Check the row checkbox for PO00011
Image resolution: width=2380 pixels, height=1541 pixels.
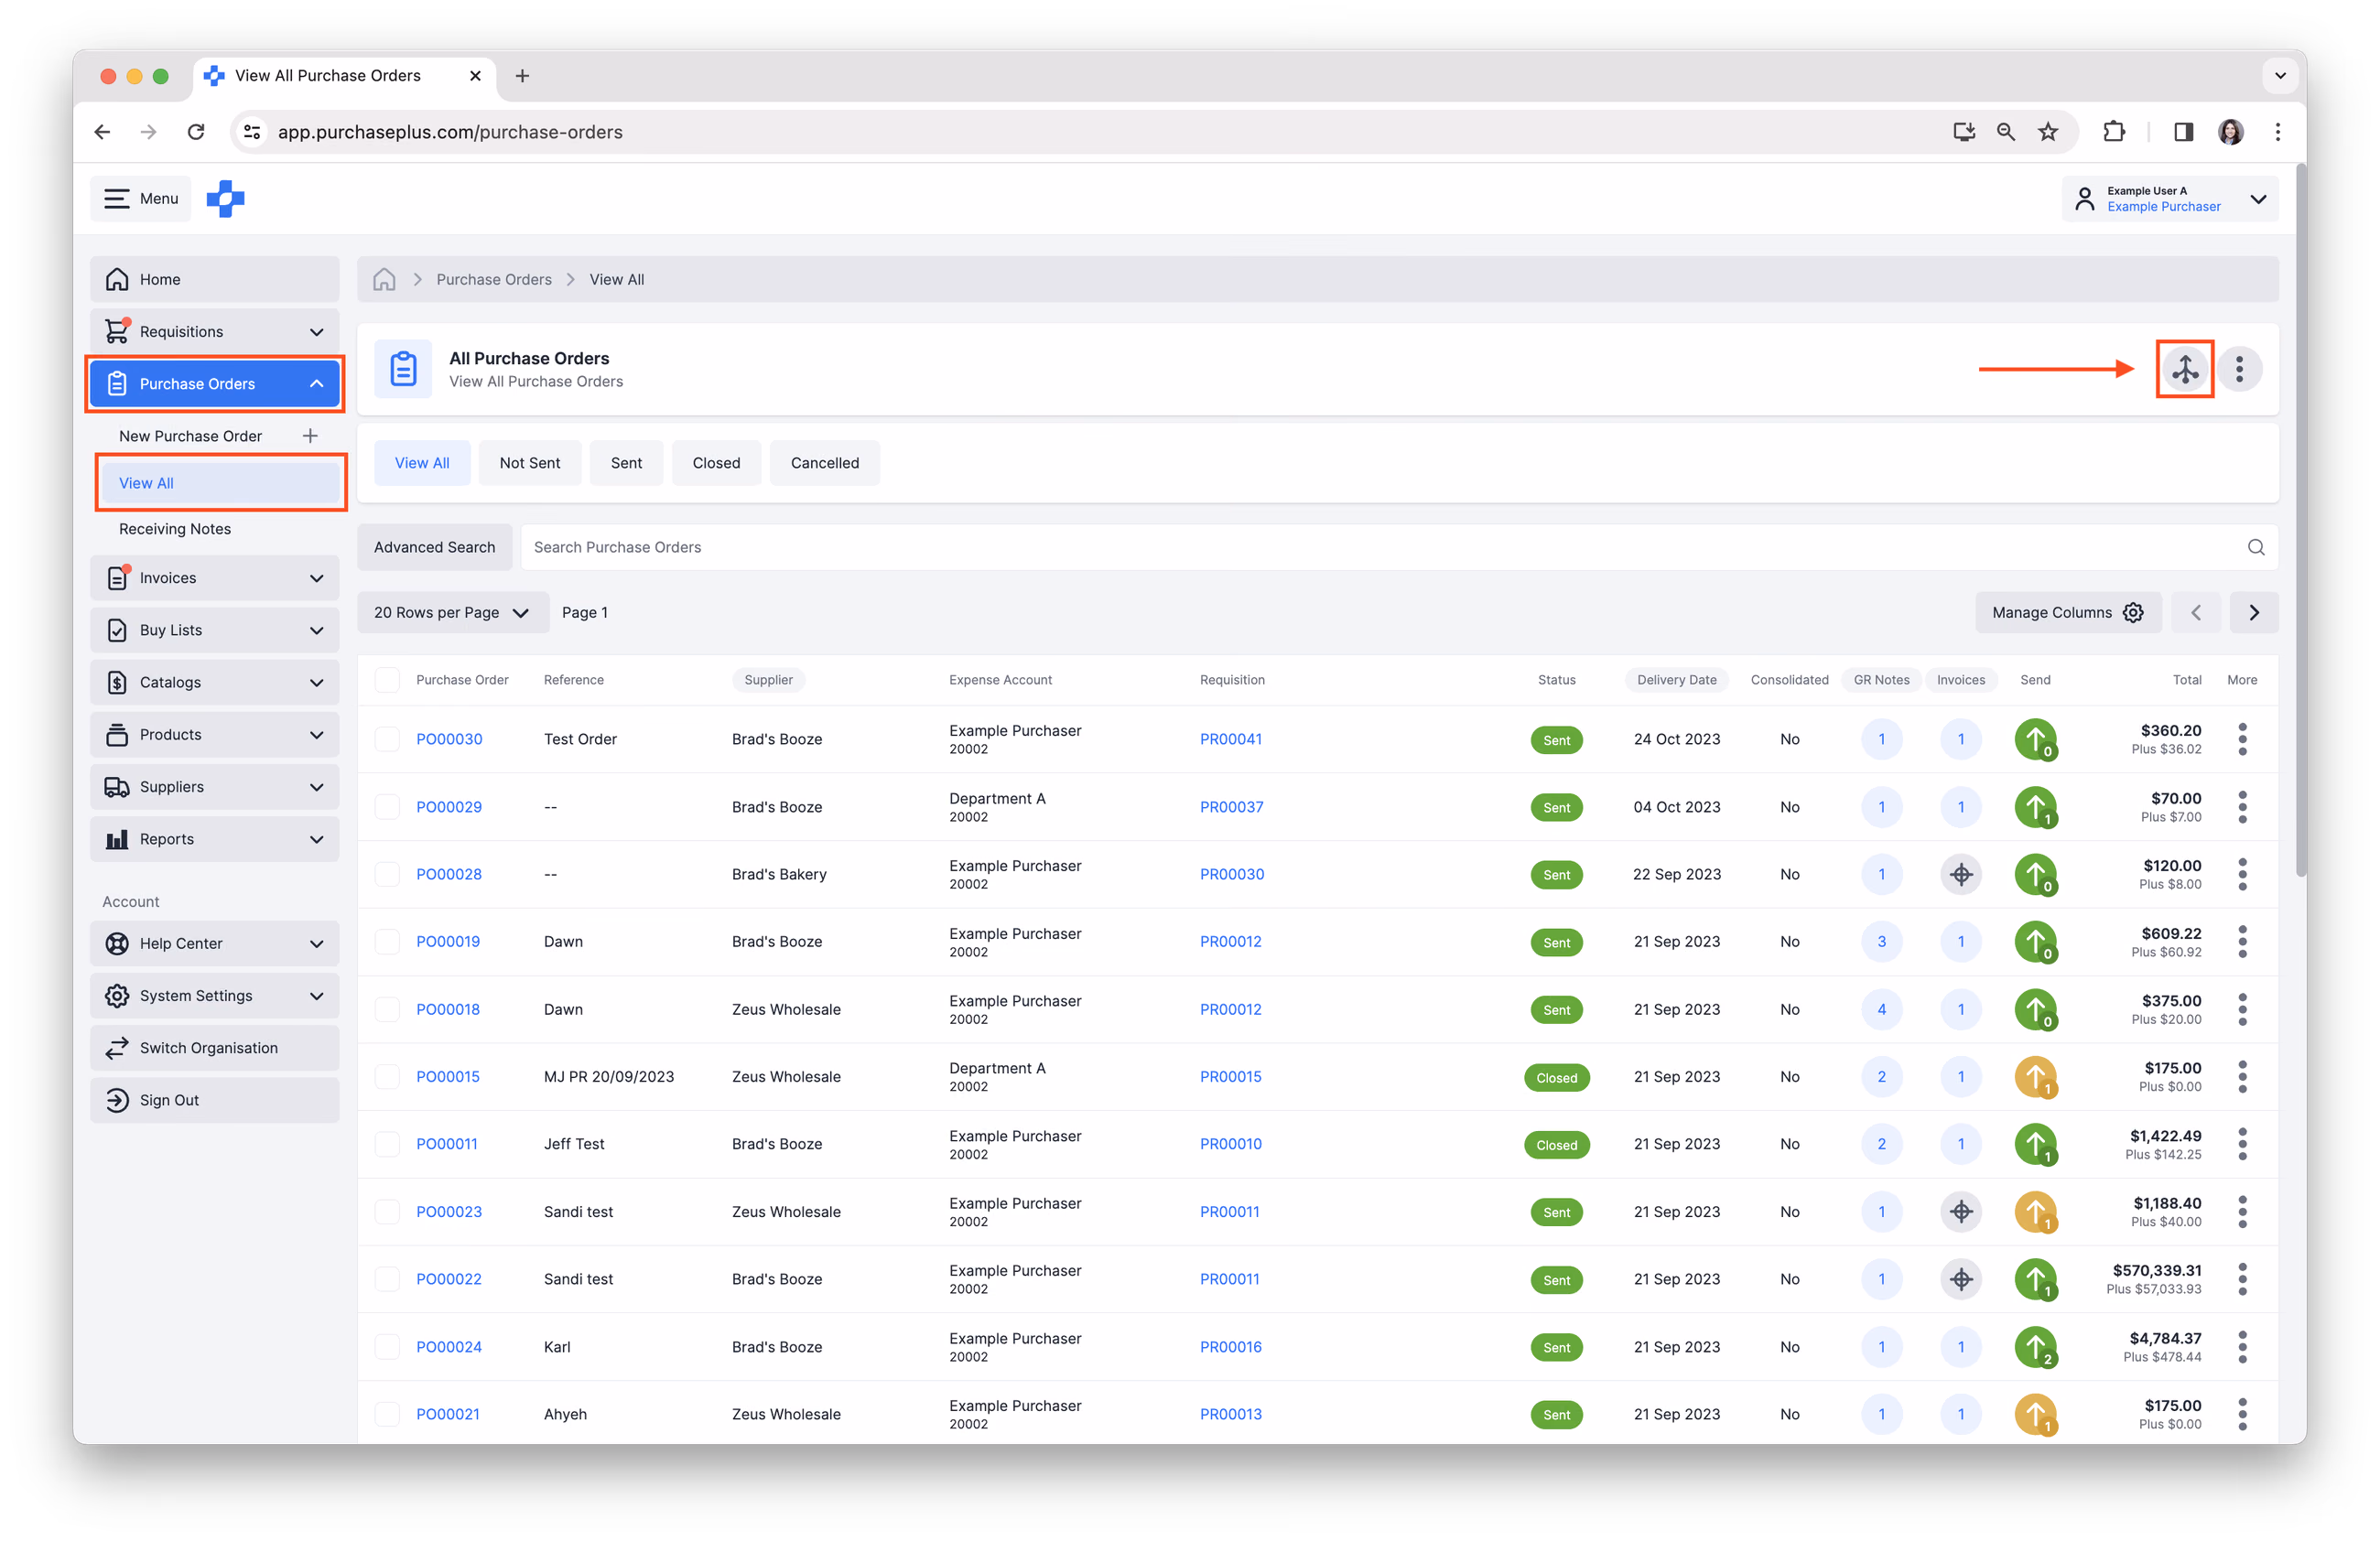(387, 1144)
